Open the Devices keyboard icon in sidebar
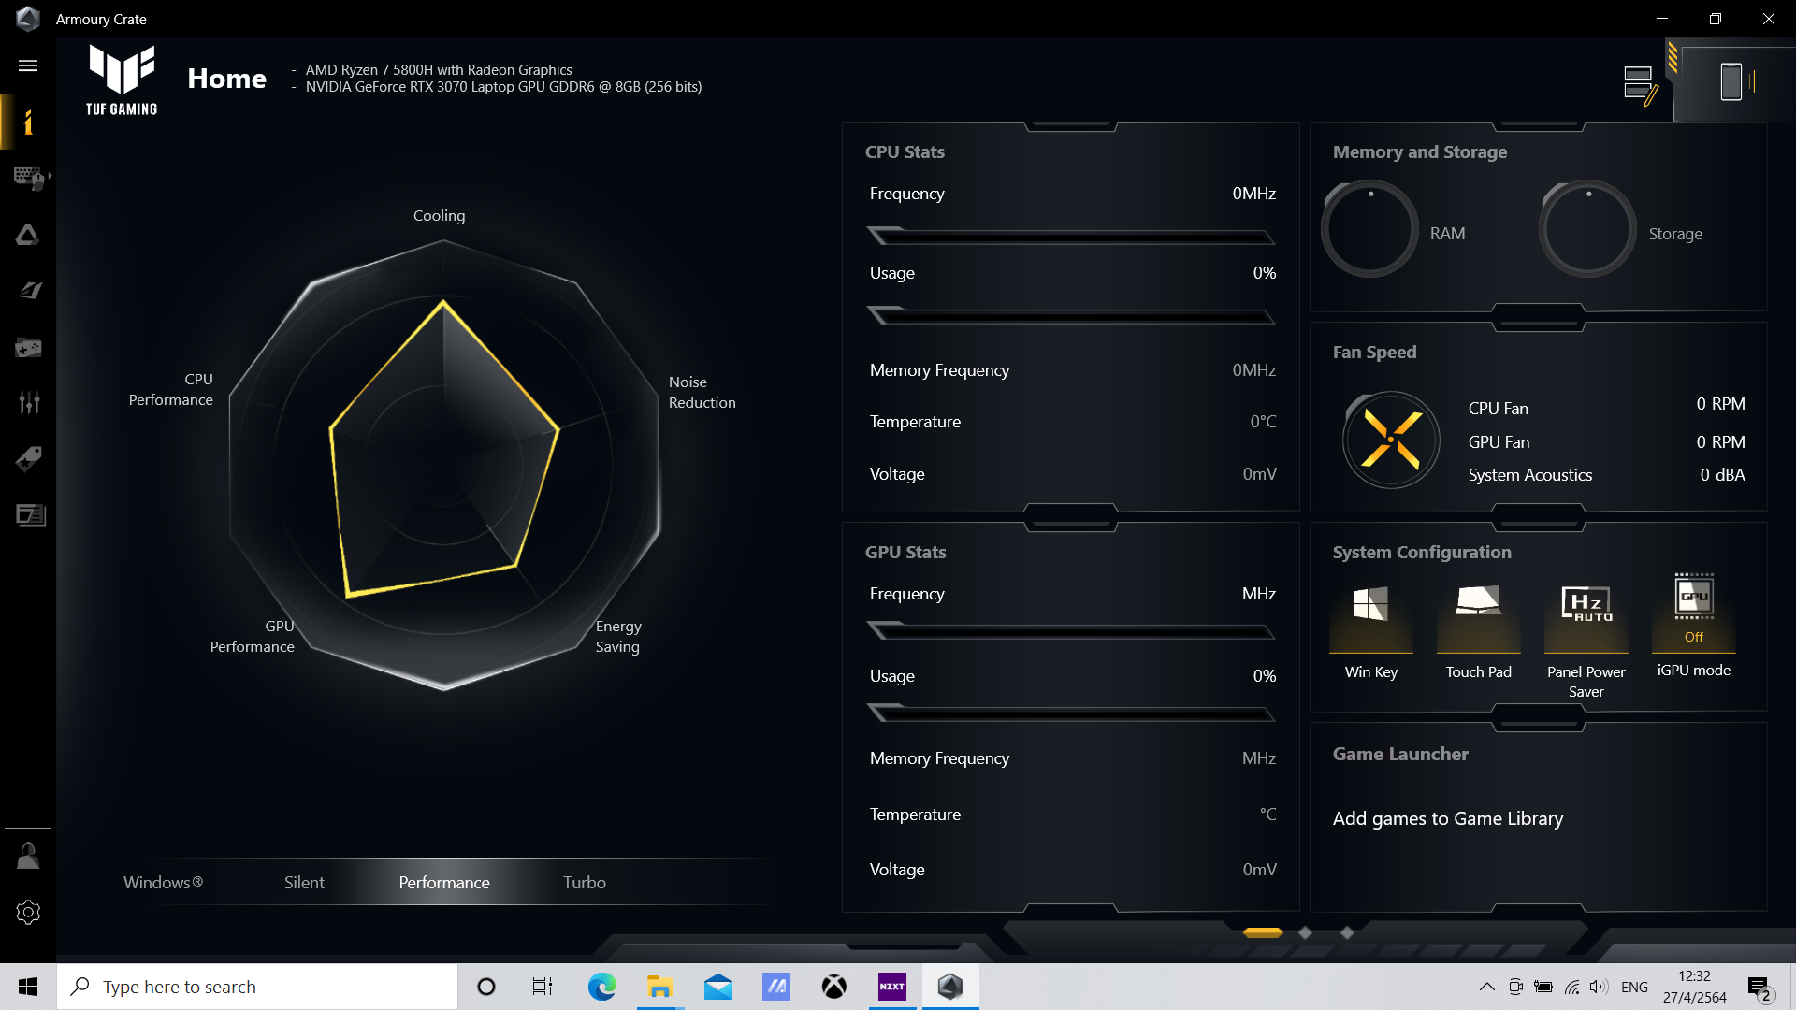Screen dimensions: 1796x1010 (28, 178)
